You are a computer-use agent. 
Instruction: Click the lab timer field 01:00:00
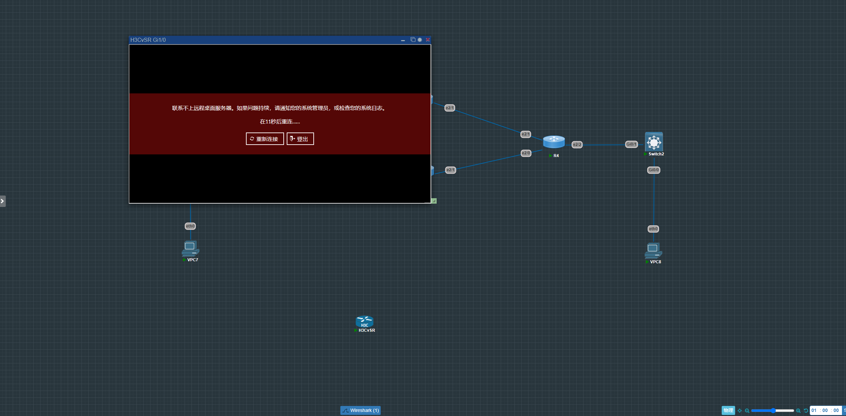825,410
